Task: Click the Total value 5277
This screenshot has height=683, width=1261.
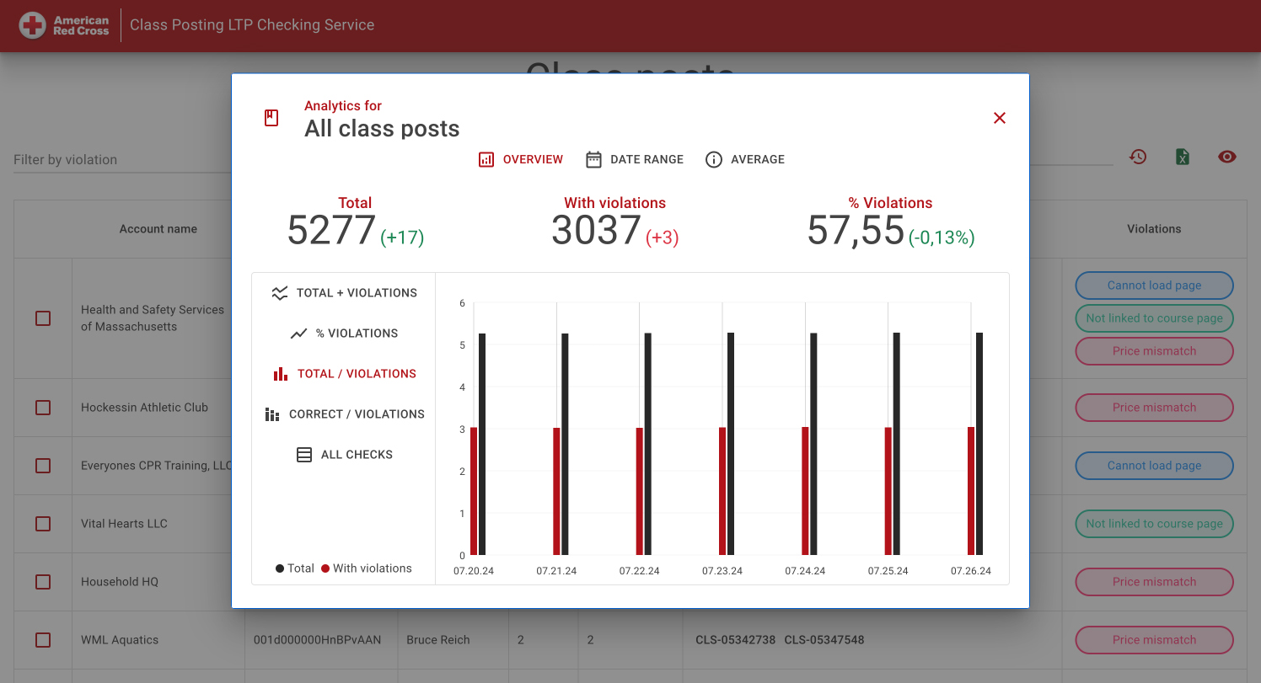Action: [331, 230]
